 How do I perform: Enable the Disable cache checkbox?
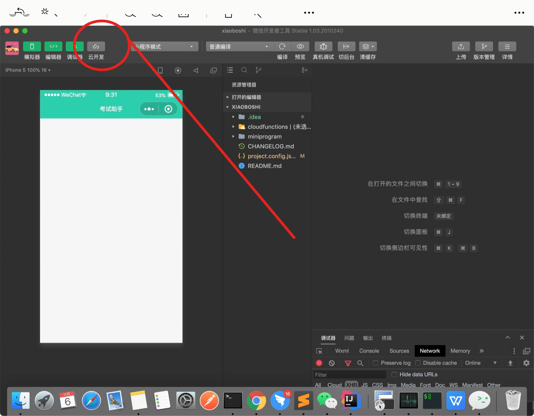click(x=418, y=363)
